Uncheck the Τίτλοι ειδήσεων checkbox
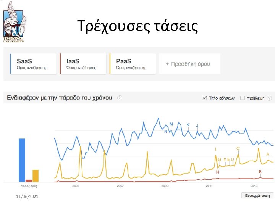Screen dimensions: 275x206 click(205, 98)
